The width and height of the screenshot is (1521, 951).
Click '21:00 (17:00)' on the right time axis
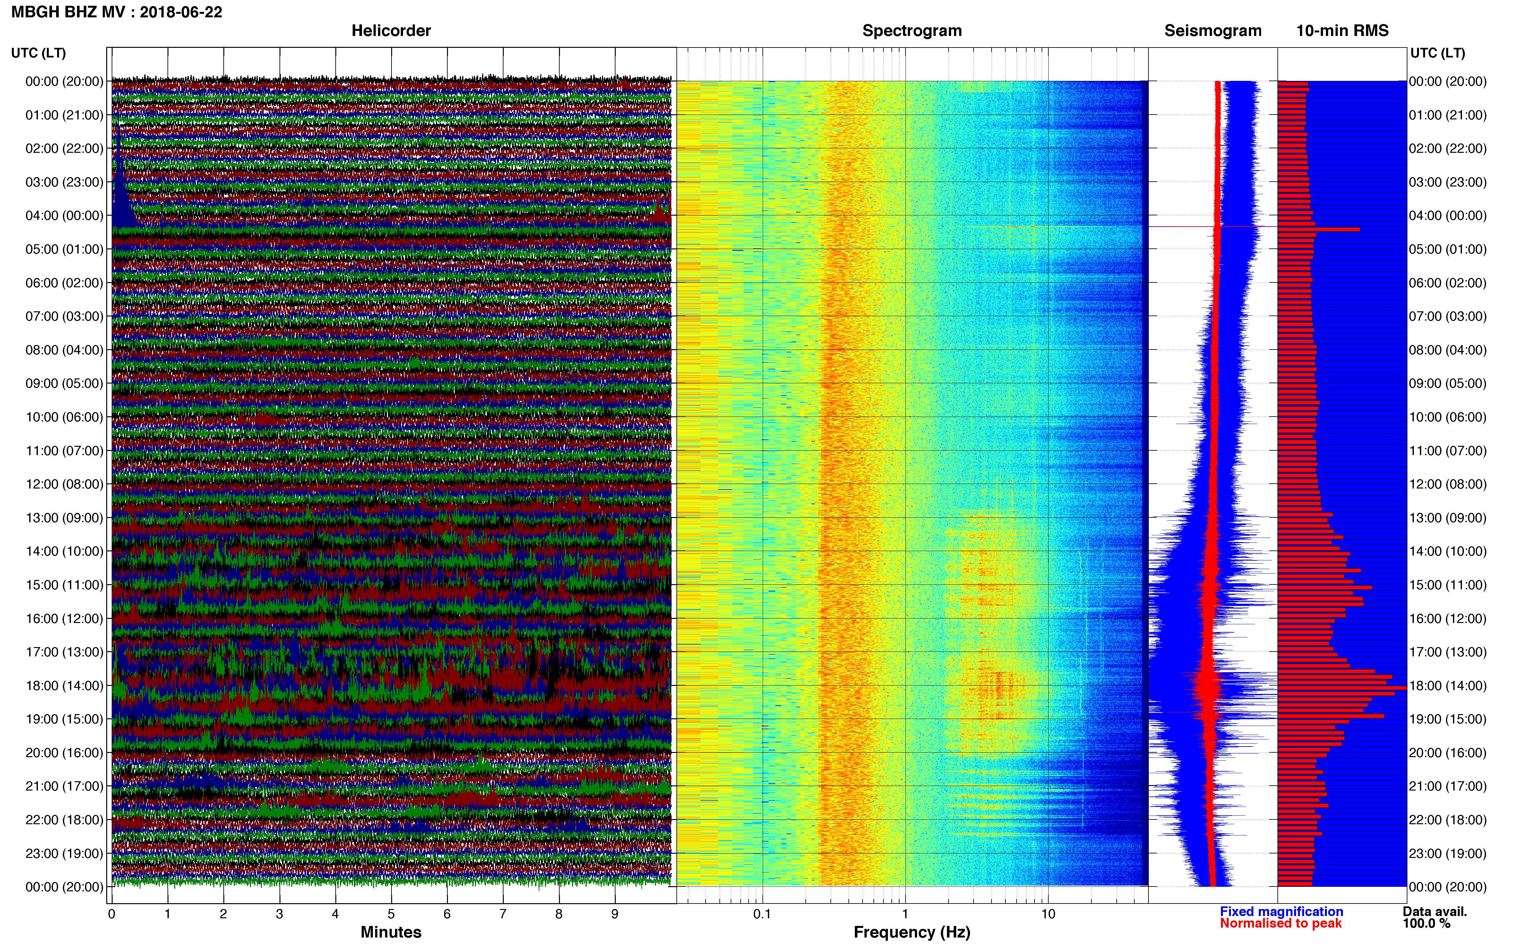[1448, 786]
